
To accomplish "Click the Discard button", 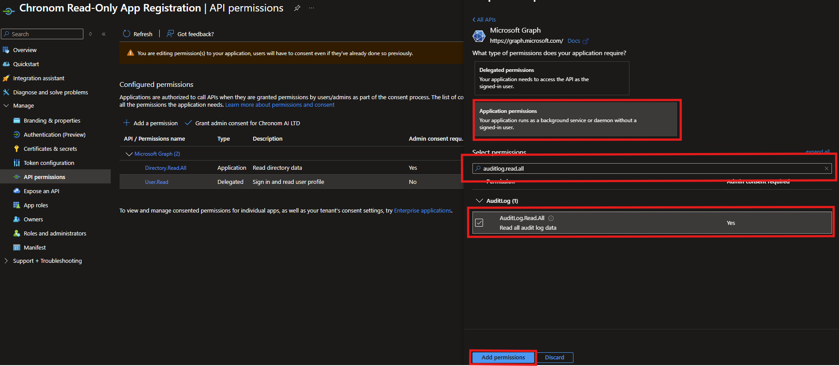I will click(x=554, y=358).
